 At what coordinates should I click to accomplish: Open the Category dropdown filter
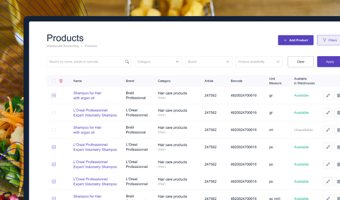tap(158, 62)
